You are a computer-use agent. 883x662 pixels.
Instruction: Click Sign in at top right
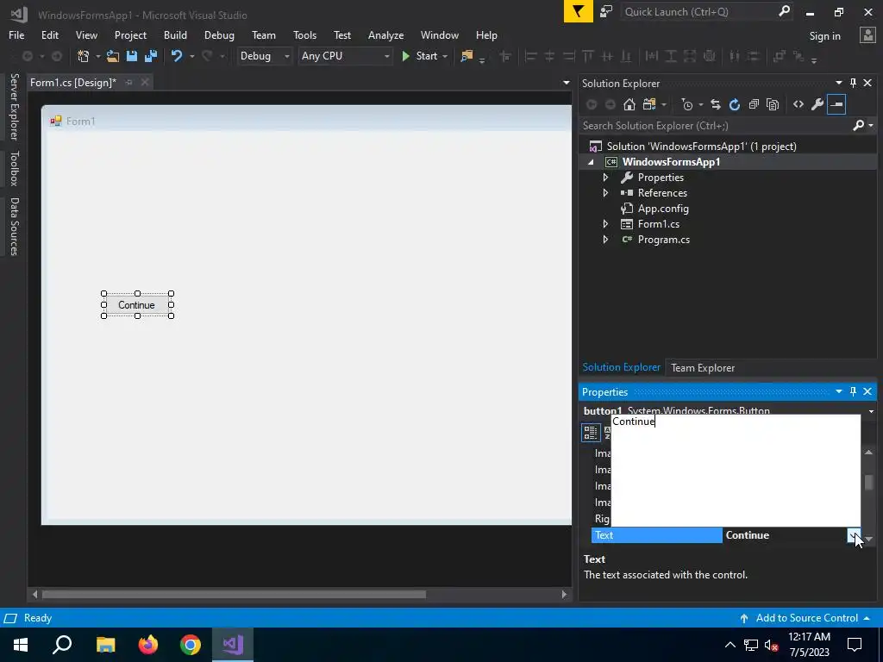click(x=824, y=36)
